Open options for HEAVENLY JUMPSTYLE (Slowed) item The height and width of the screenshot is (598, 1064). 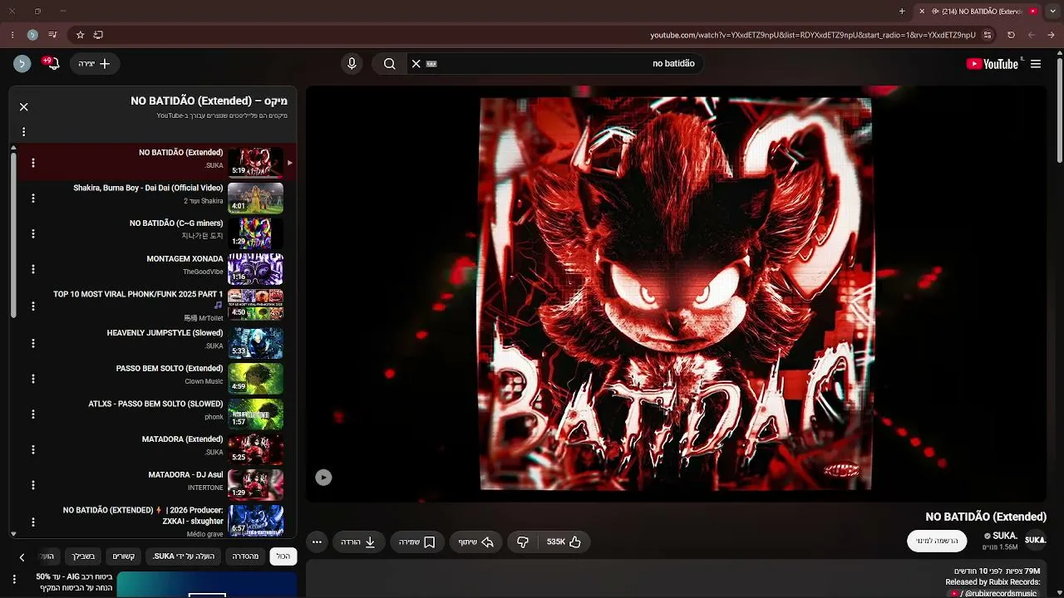pos(33,343)
